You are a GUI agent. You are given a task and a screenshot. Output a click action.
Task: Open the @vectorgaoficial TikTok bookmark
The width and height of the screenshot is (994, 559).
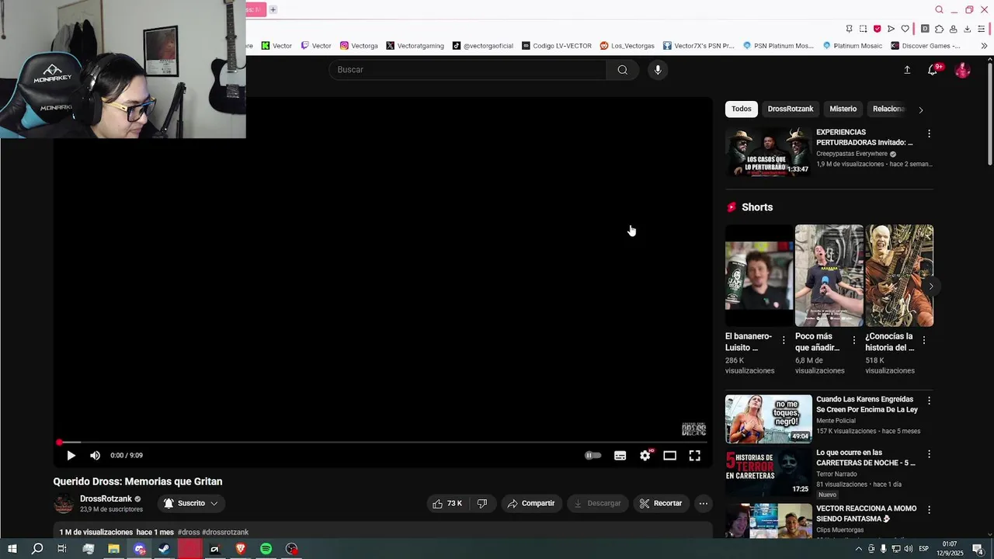pyautogui.click(x=482, y=46)
